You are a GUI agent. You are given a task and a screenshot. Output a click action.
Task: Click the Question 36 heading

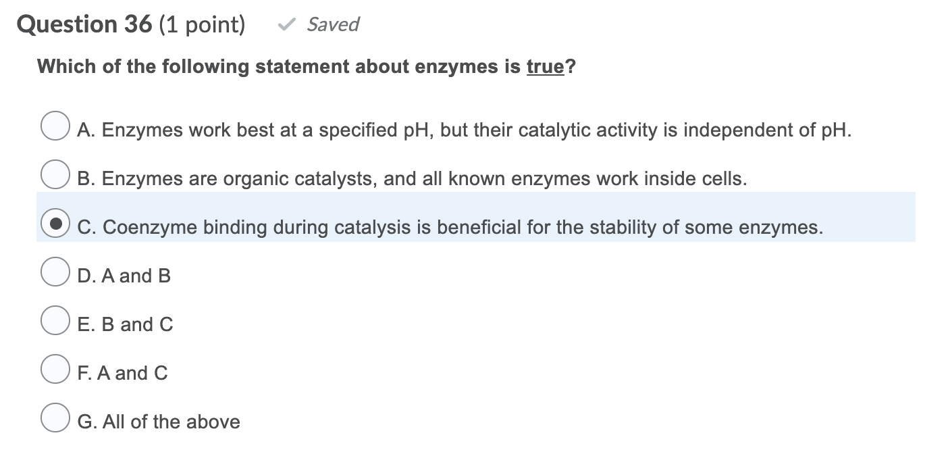[x=72, y=24]
